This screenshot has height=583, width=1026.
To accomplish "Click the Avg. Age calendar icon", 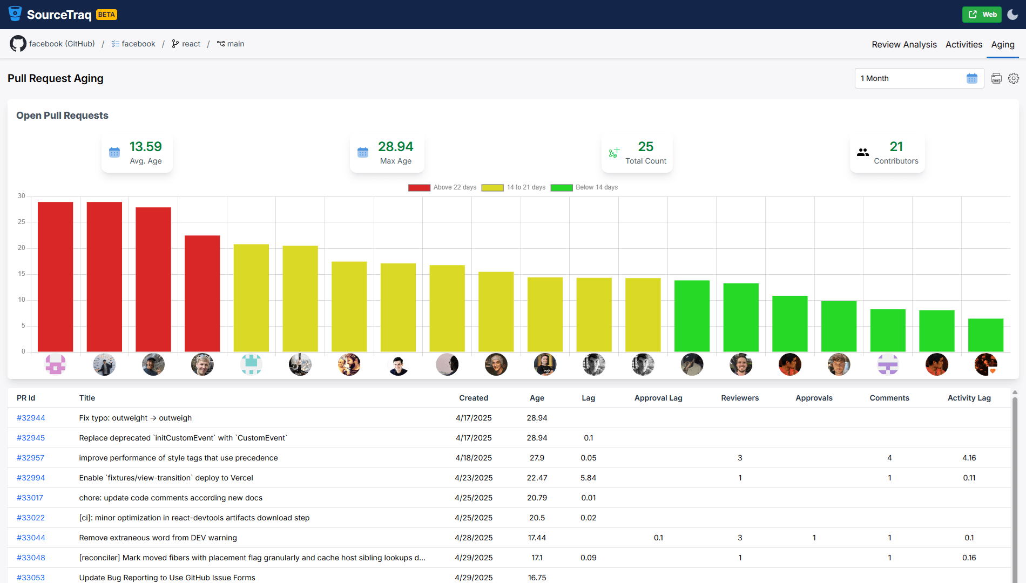I will click(114, 153).
